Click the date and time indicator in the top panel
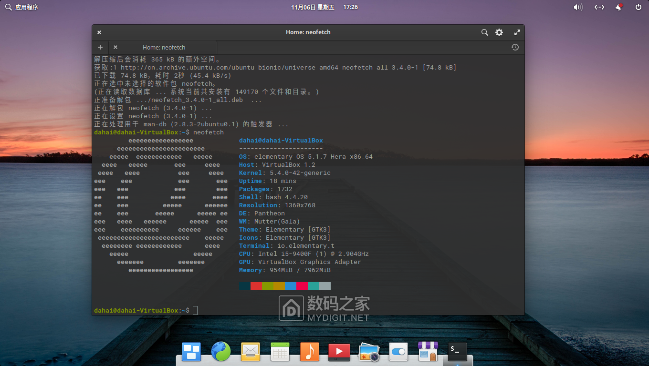Screen dimensions: 649x366 324,7
